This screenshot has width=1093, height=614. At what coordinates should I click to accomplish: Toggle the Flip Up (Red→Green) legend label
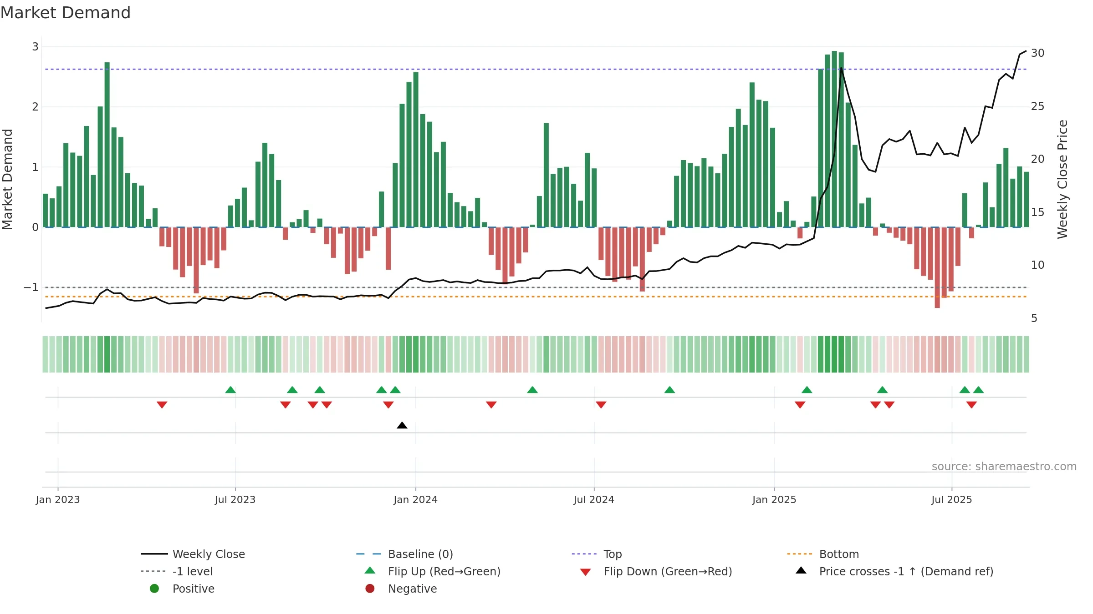444,571
